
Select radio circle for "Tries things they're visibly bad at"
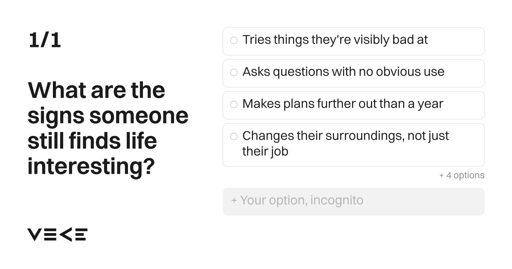[x=234, y=41]
